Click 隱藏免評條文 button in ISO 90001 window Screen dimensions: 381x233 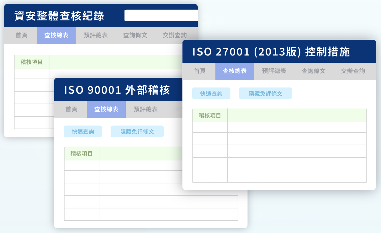coord(137,131)
